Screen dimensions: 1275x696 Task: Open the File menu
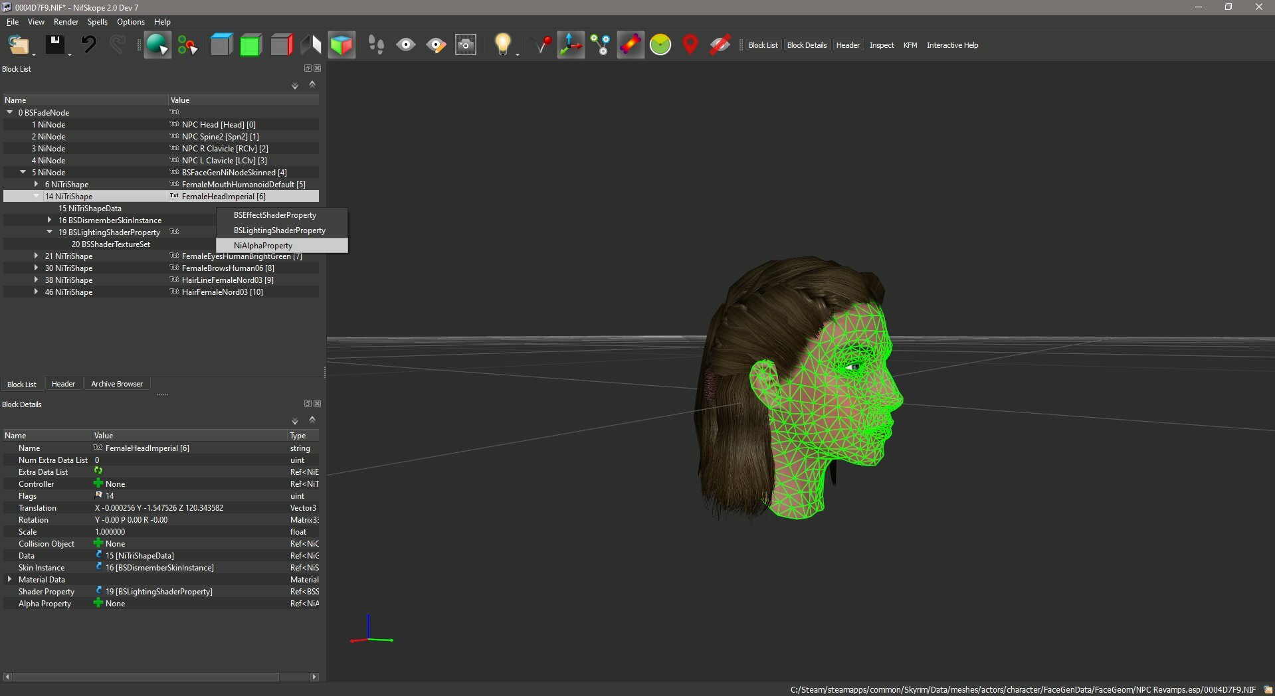13,22
